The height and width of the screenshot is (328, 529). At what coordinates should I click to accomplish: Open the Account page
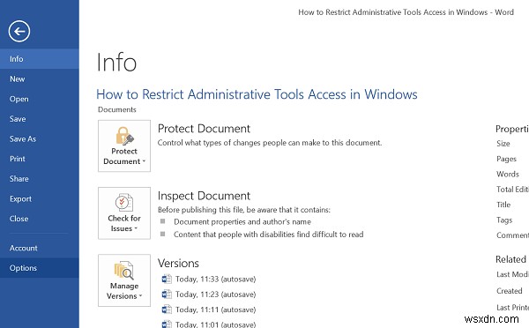(40, 248)
